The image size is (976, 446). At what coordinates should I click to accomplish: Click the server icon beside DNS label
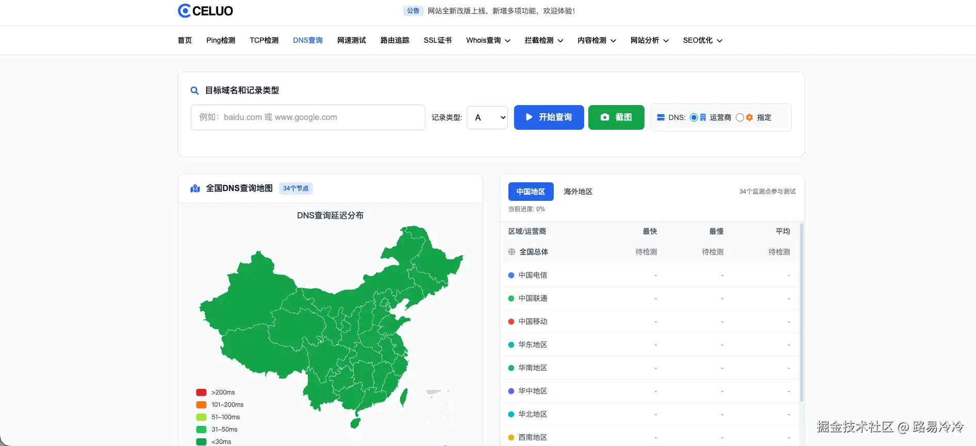[x=660, y=117]
